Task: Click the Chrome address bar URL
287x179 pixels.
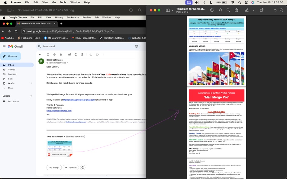Action: [x=70, y=31]
